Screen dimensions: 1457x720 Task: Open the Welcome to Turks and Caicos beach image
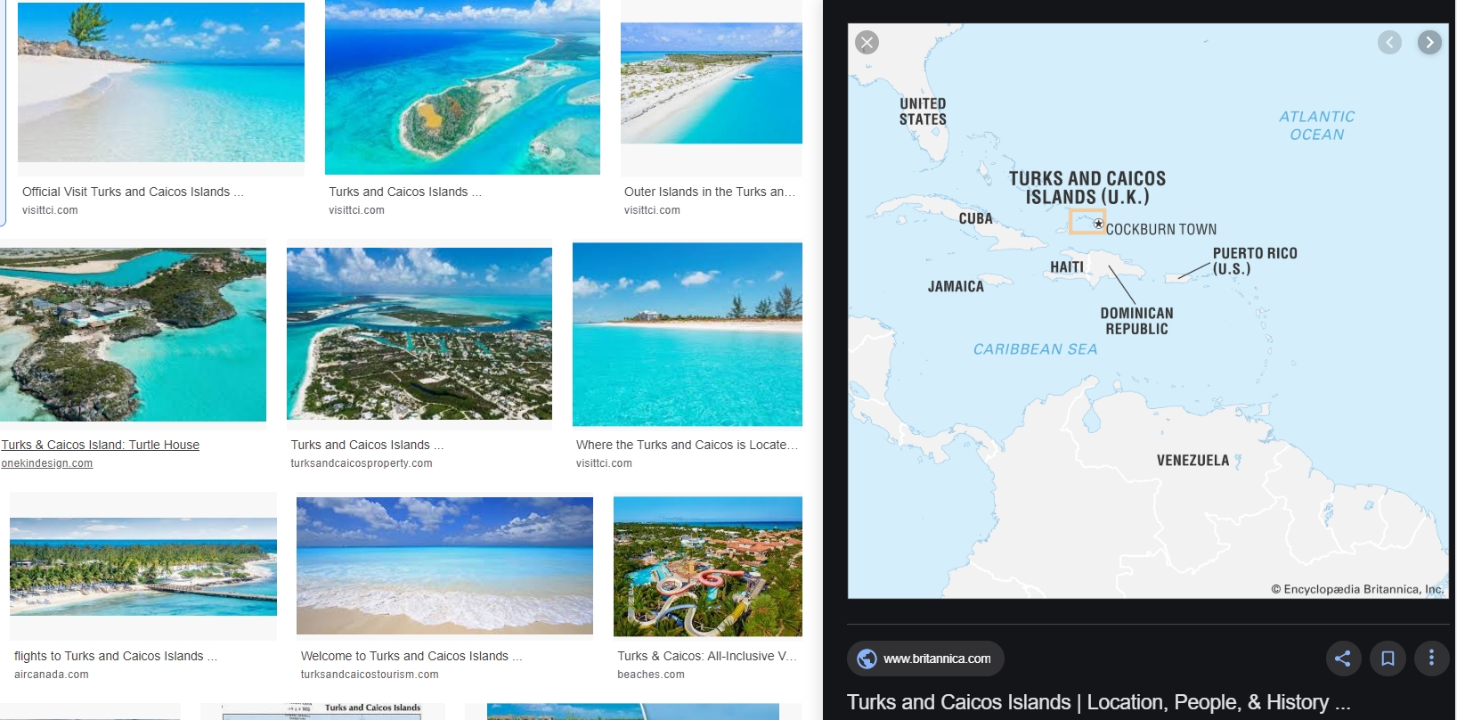(x=444, y=566)
